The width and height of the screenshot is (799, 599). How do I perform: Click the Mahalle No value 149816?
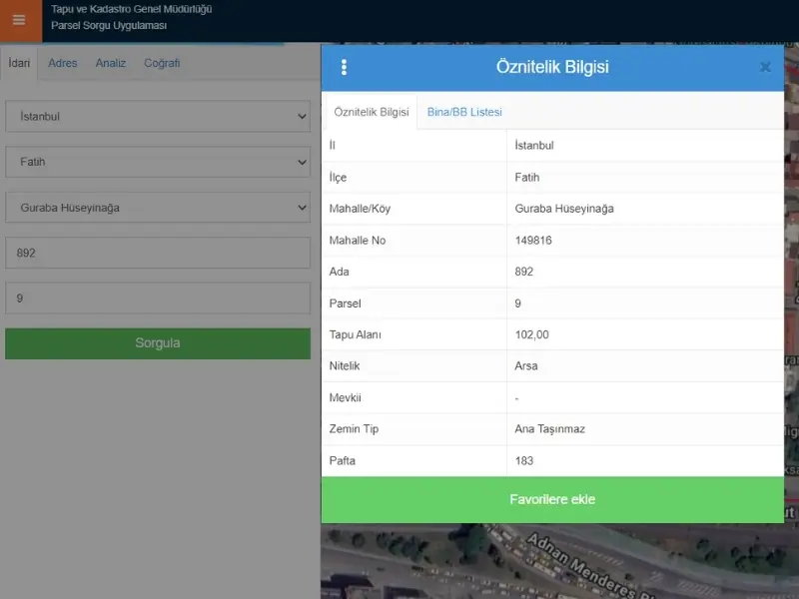pyautogui.click(x=533, y=241)
